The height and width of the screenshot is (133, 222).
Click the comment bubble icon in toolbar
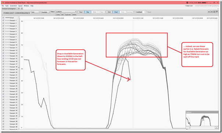coord(217,12)
